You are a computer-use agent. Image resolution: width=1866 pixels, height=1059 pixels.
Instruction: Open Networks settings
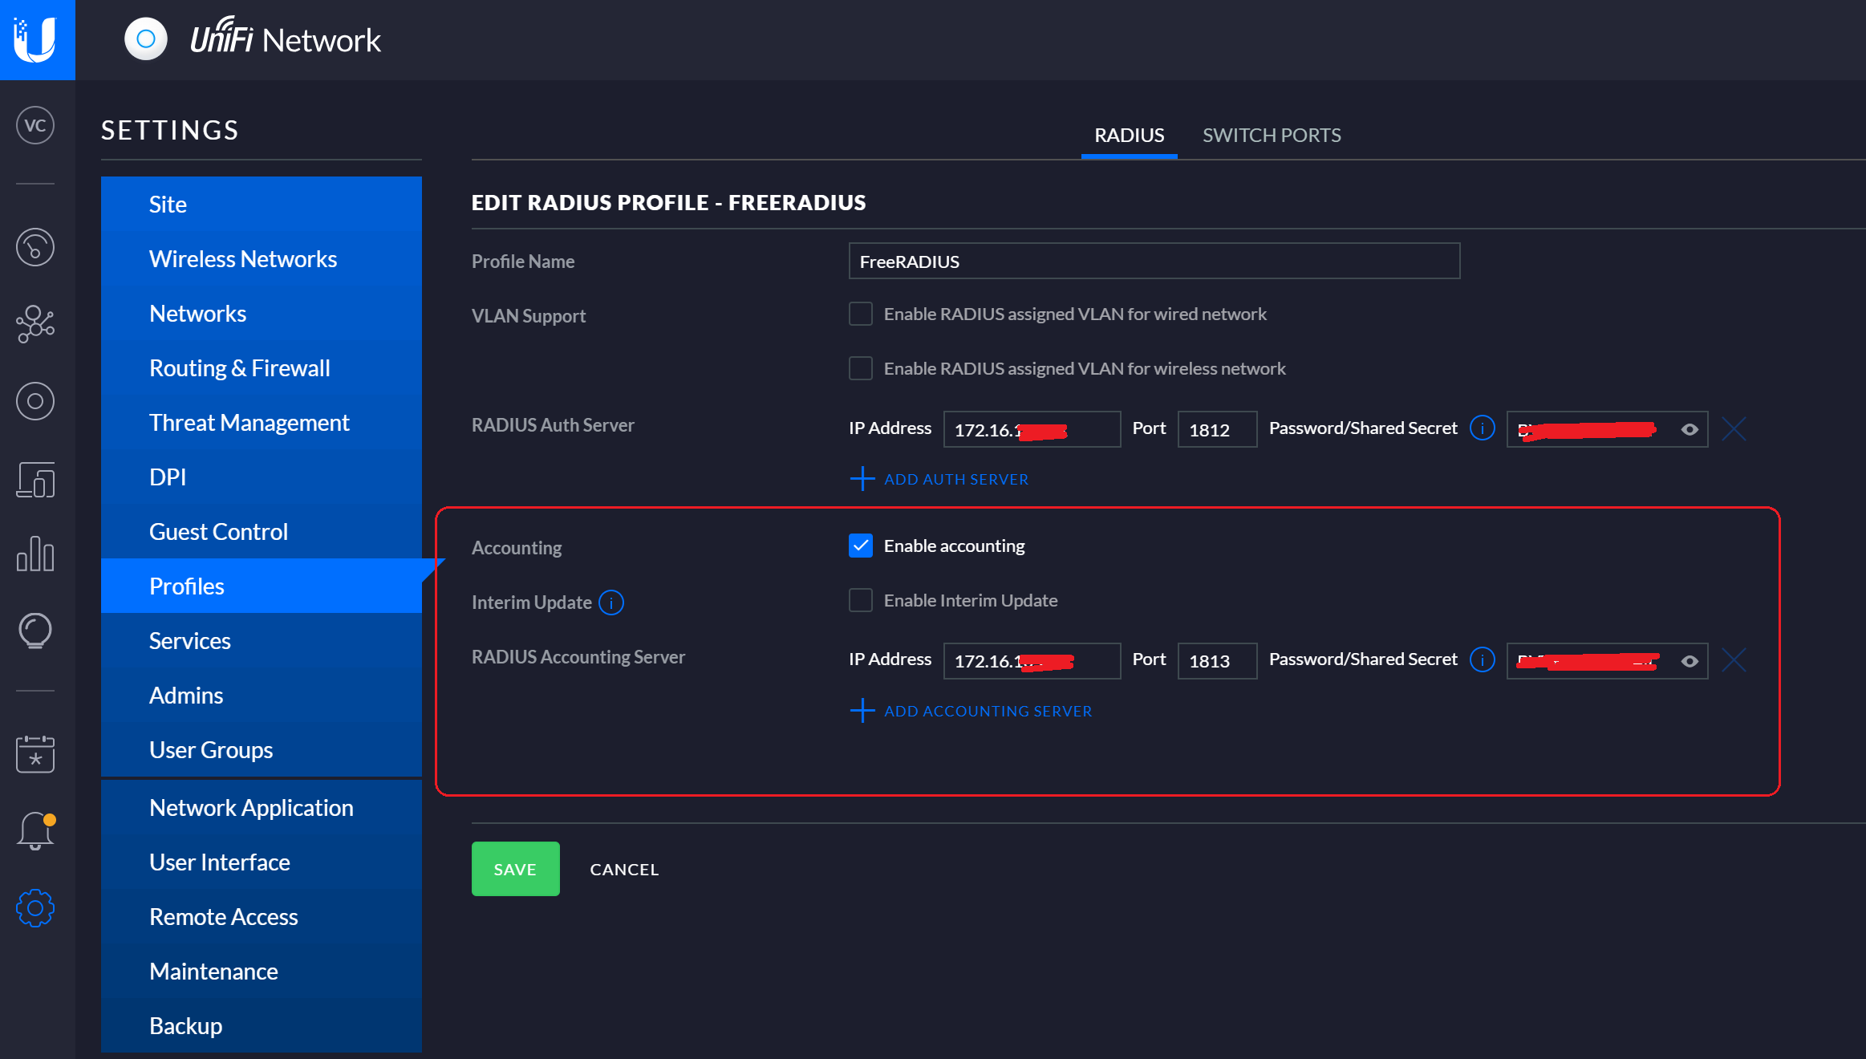[262, 313]
